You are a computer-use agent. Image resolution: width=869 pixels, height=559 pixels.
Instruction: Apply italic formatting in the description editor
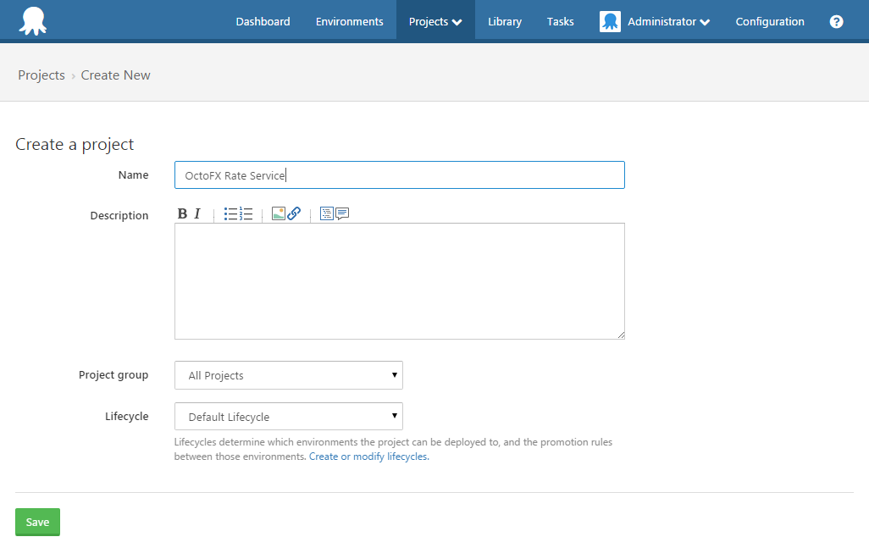pos(196,213)
